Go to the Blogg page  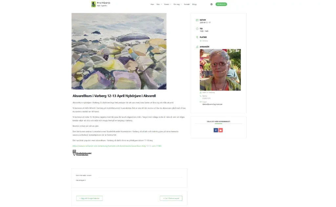(x=194, y=4)
